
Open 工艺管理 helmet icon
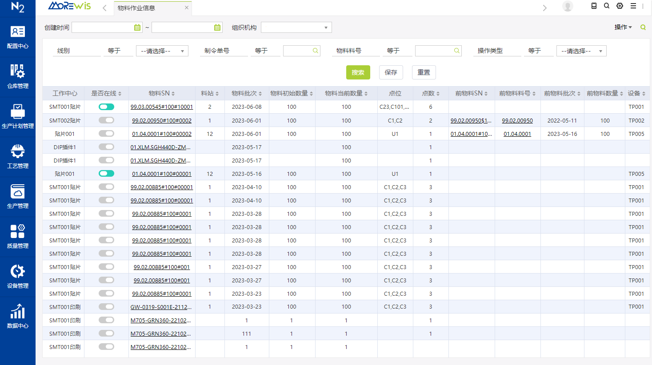[18, 156]
